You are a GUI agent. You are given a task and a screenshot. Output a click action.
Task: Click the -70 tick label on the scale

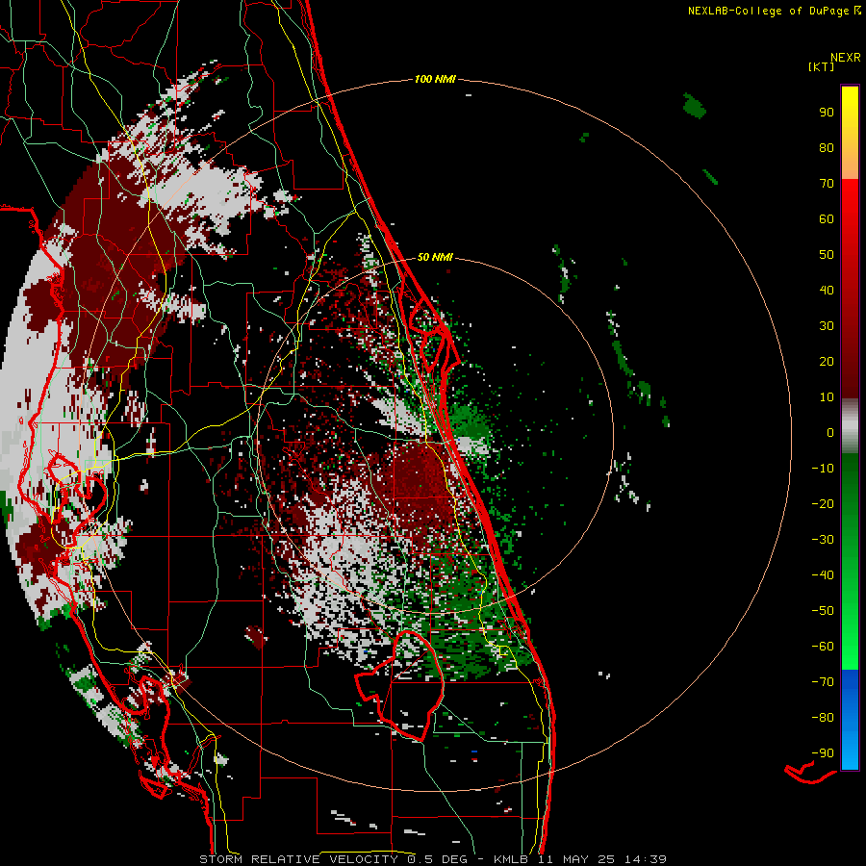point(823,682)
